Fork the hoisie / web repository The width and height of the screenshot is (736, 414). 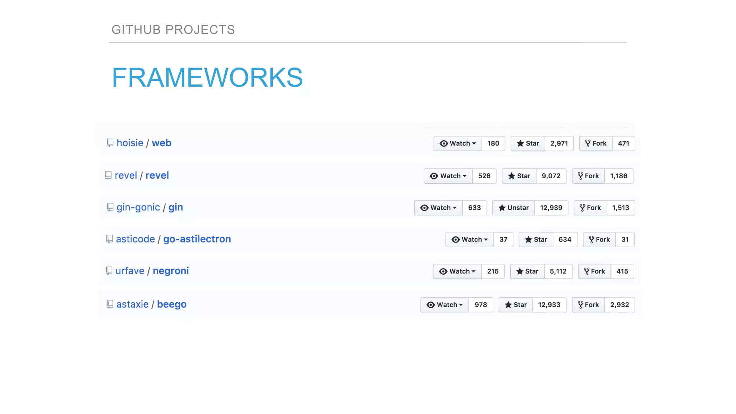596,143
